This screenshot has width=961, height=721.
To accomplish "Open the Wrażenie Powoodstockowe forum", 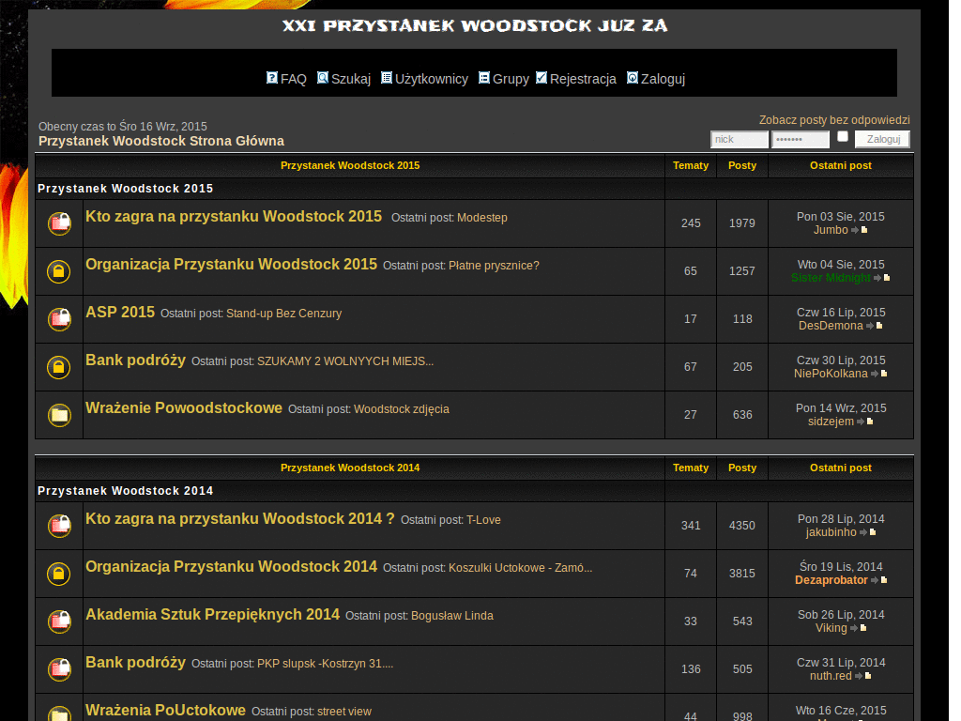I will click(184, 407).
